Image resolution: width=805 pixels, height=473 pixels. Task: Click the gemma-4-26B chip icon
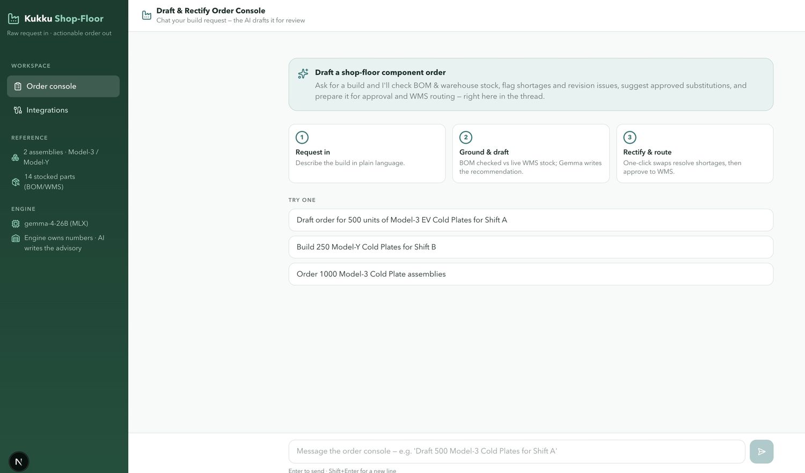click(x=16, y=224)
